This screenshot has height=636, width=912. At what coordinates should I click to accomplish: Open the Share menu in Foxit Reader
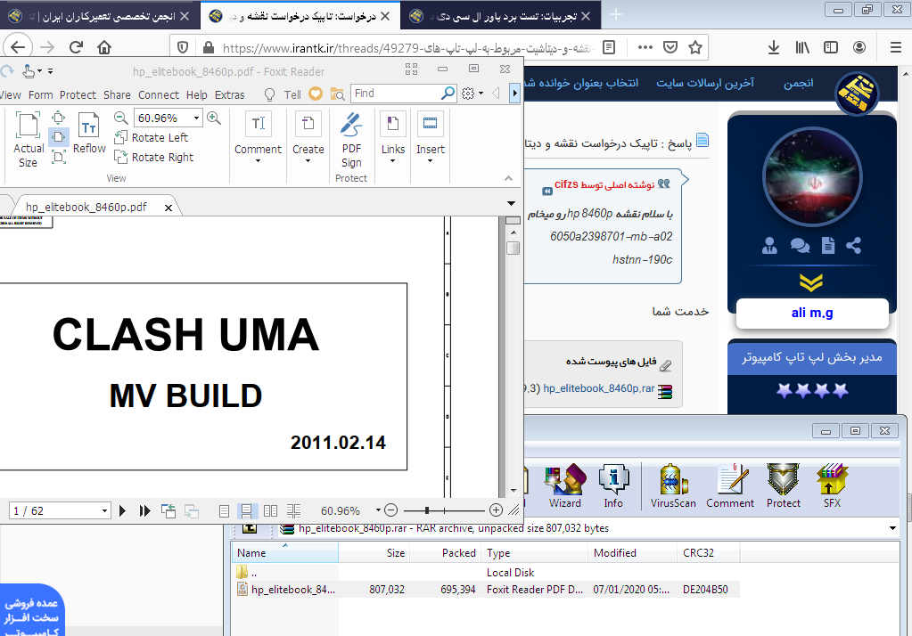pos(117,94)
